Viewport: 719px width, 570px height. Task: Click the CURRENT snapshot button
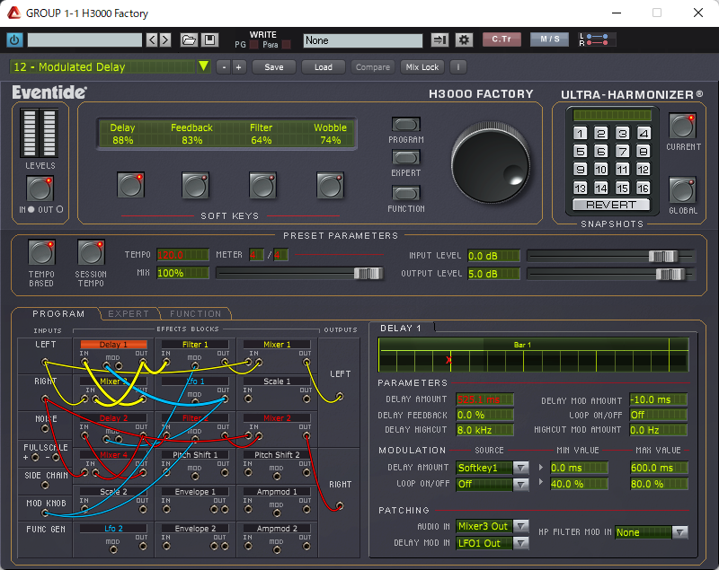coord(683,126)
